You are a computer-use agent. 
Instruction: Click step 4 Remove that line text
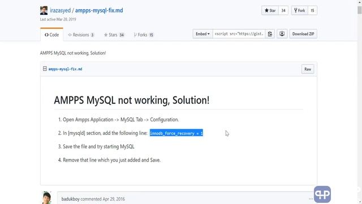(x=112, y=160)
